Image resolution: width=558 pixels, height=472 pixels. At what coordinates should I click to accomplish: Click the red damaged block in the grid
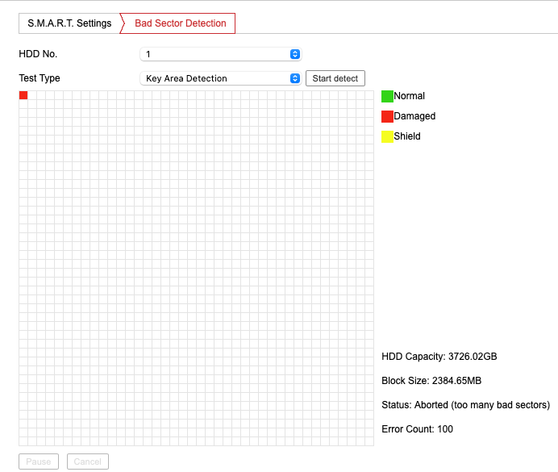pyautogui.click(x=23, y=95)
